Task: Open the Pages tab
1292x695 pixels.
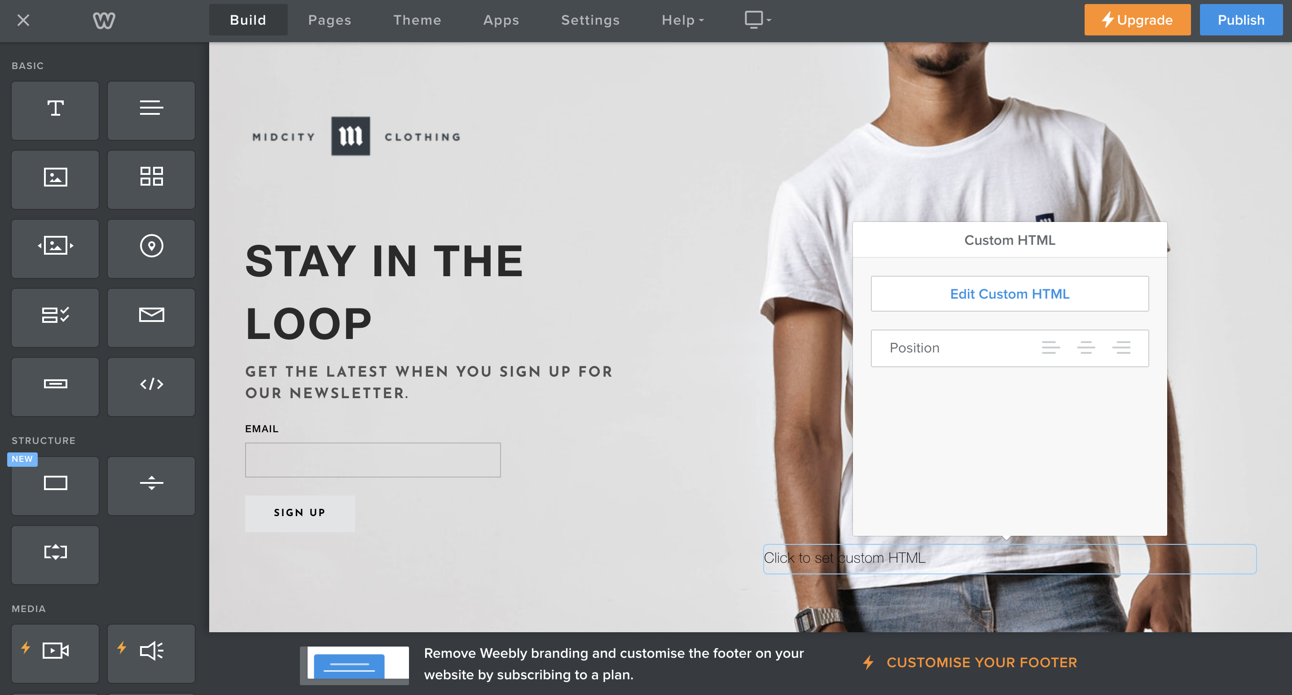Action: pos(330,20)
